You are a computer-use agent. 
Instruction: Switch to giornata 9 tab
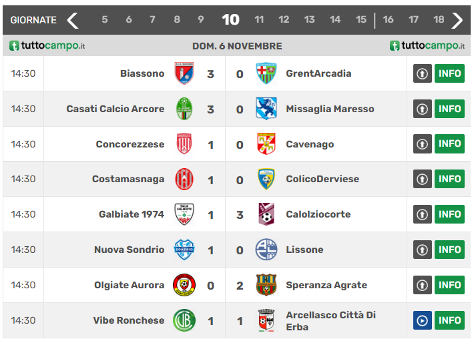201,20
